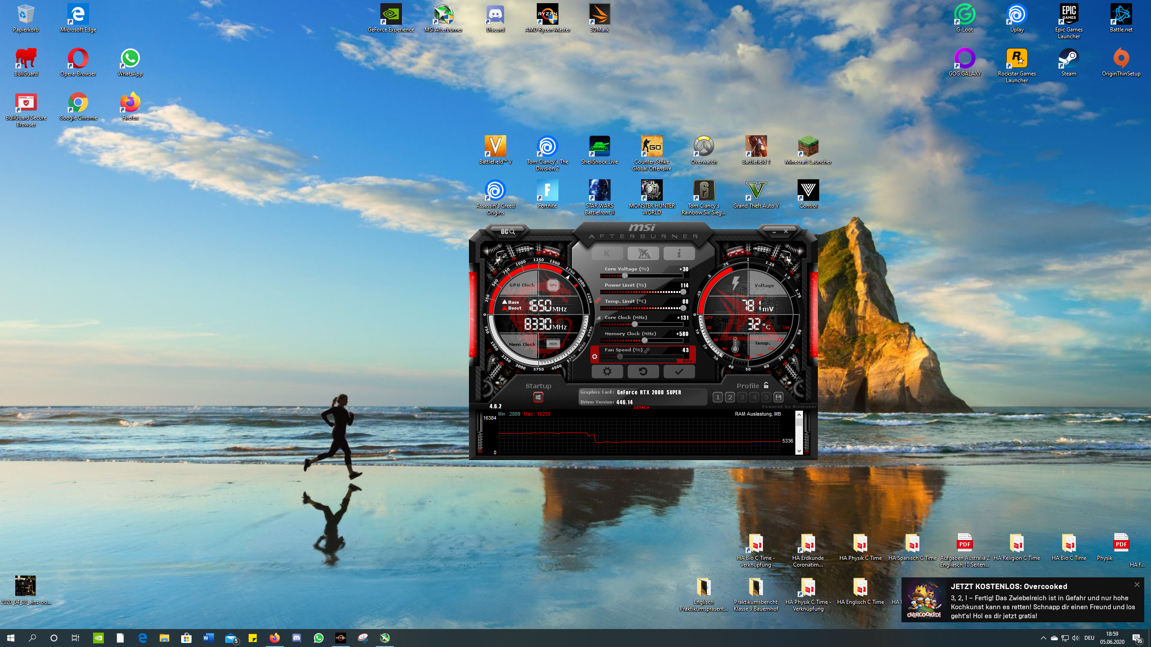
Task: Open Afterburner settings with the gear button
Action: coord(607,372)
